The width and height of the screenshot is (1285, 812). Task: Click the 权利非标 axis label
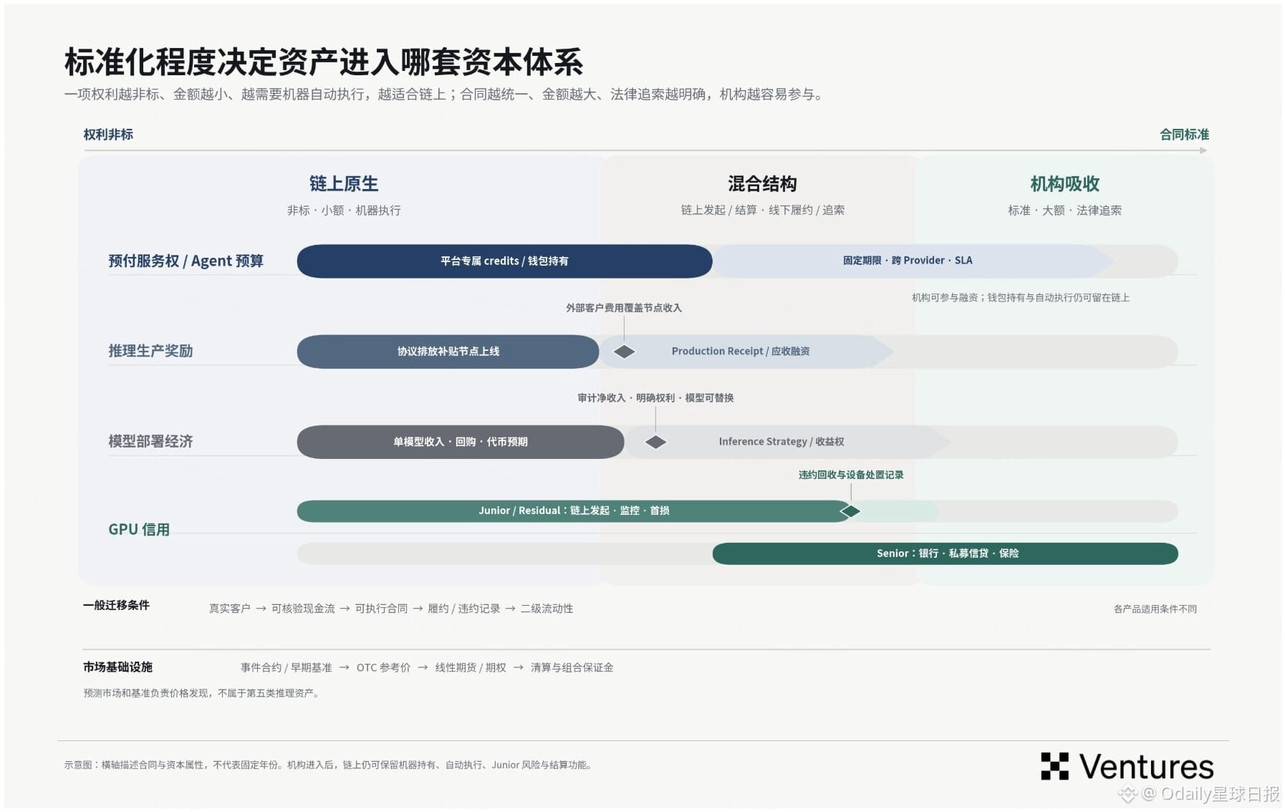[108, 135]
